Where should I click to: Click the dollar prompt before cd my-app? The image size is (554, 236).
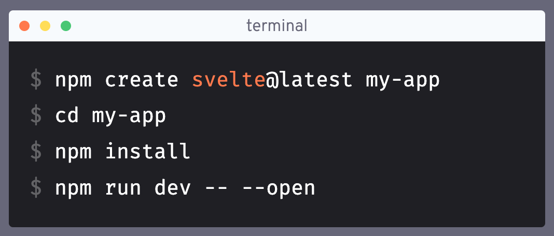point(36,116)
